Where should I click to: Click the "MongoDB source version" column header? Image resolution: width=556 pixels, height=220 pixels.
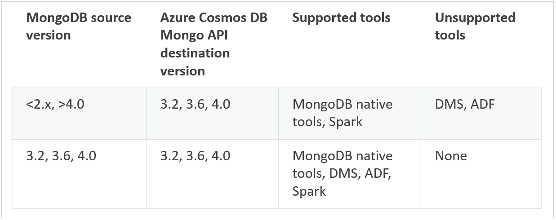[79, 26]
